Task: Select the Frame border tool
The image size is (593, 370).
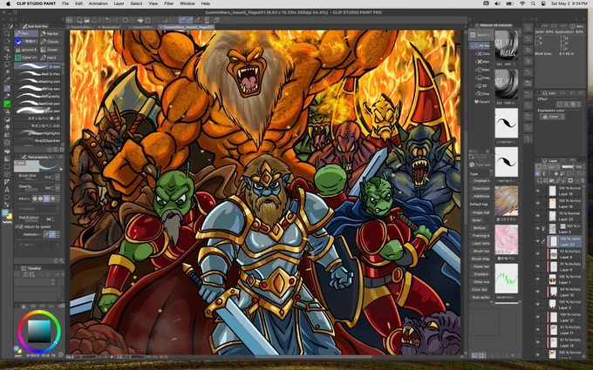Action: point(7,174)
